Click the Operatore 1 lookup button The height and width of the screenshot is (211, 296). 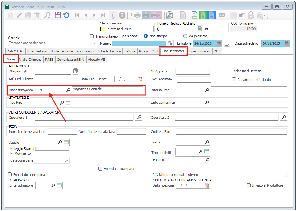[x=139, y=117]
